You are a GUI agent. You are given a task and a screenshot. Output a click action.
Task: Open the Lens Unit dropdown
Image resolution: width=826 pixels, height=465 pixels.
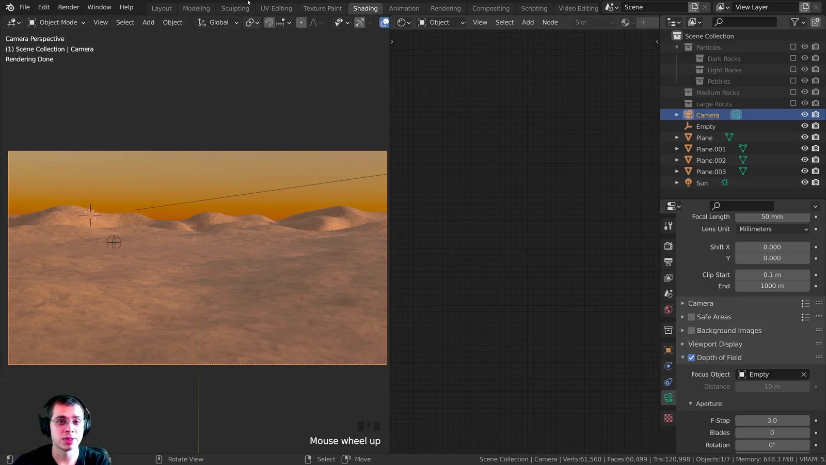tap(772, 229)
